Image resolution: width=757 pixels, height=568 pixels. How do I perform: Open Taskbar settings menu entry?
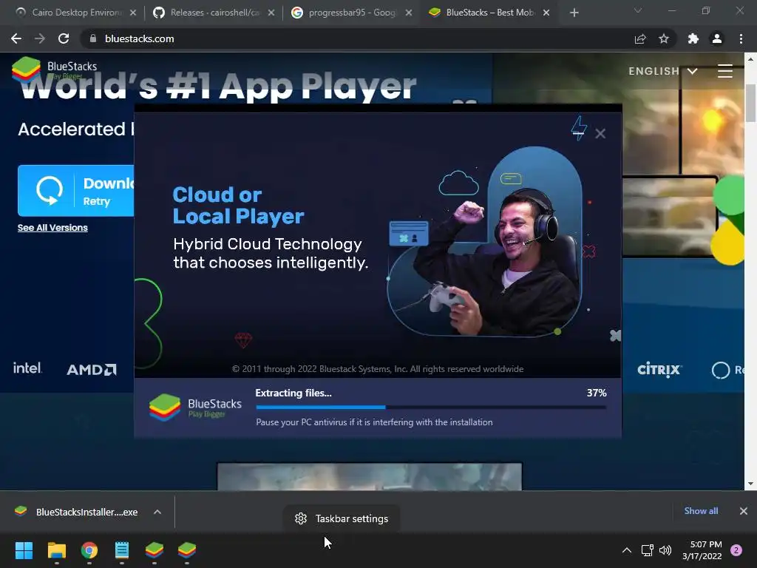tap(342, 518)
